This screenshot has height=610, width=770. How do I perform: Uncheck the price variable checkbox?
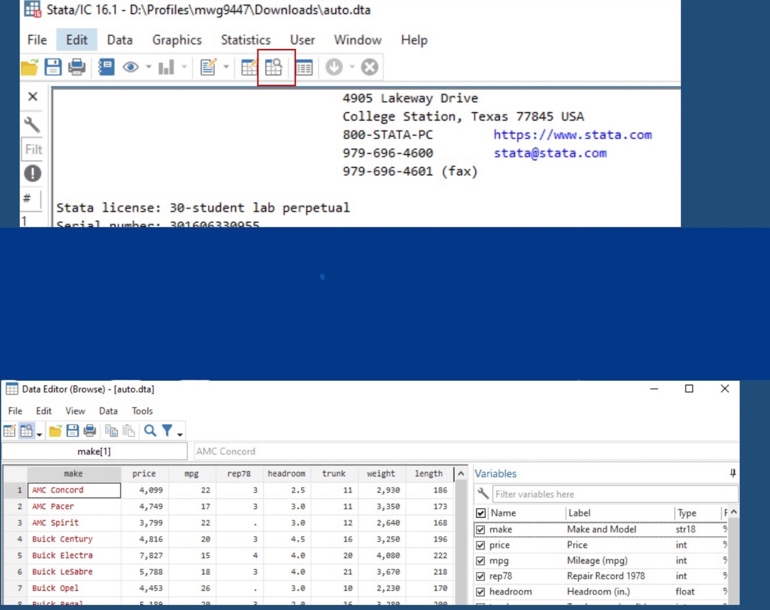(480, 545)
